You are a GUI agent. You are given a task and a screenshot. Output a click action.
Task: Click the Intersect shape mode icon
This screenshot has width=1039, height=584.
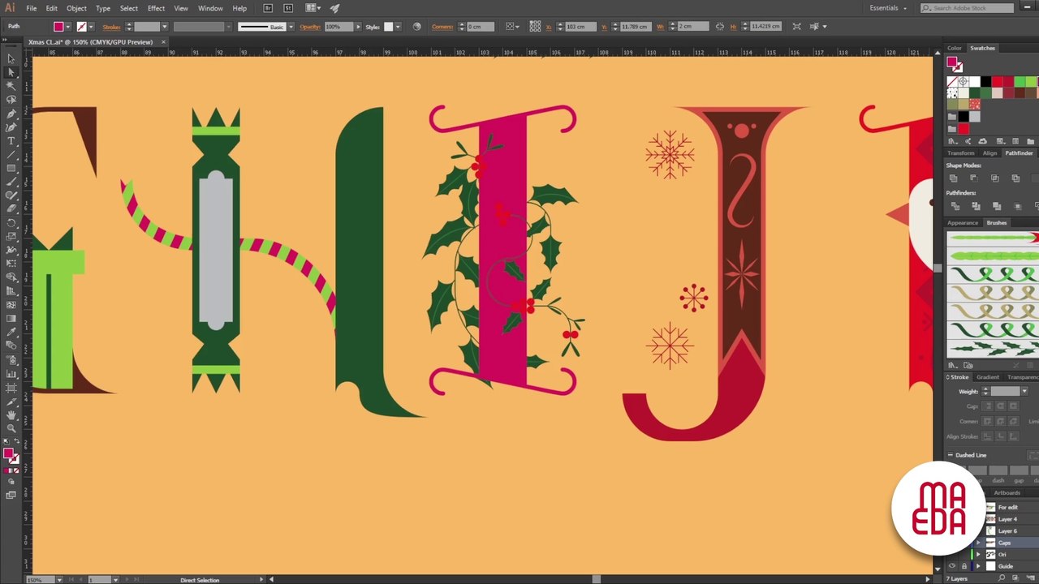(994, 178)
